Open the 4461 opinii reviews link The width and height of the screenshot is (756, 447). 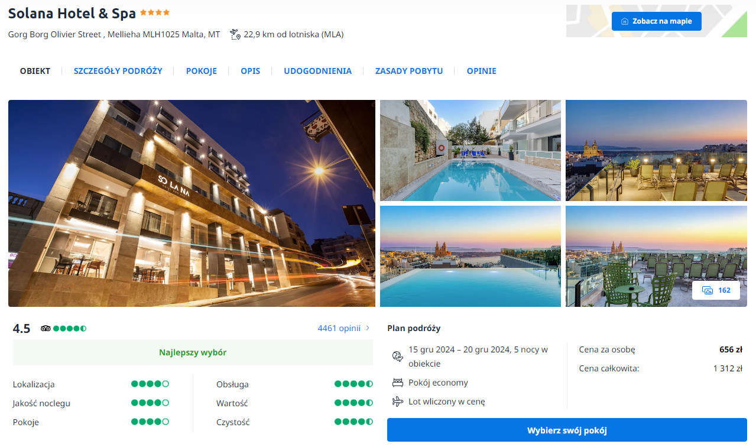click(339, 328)
